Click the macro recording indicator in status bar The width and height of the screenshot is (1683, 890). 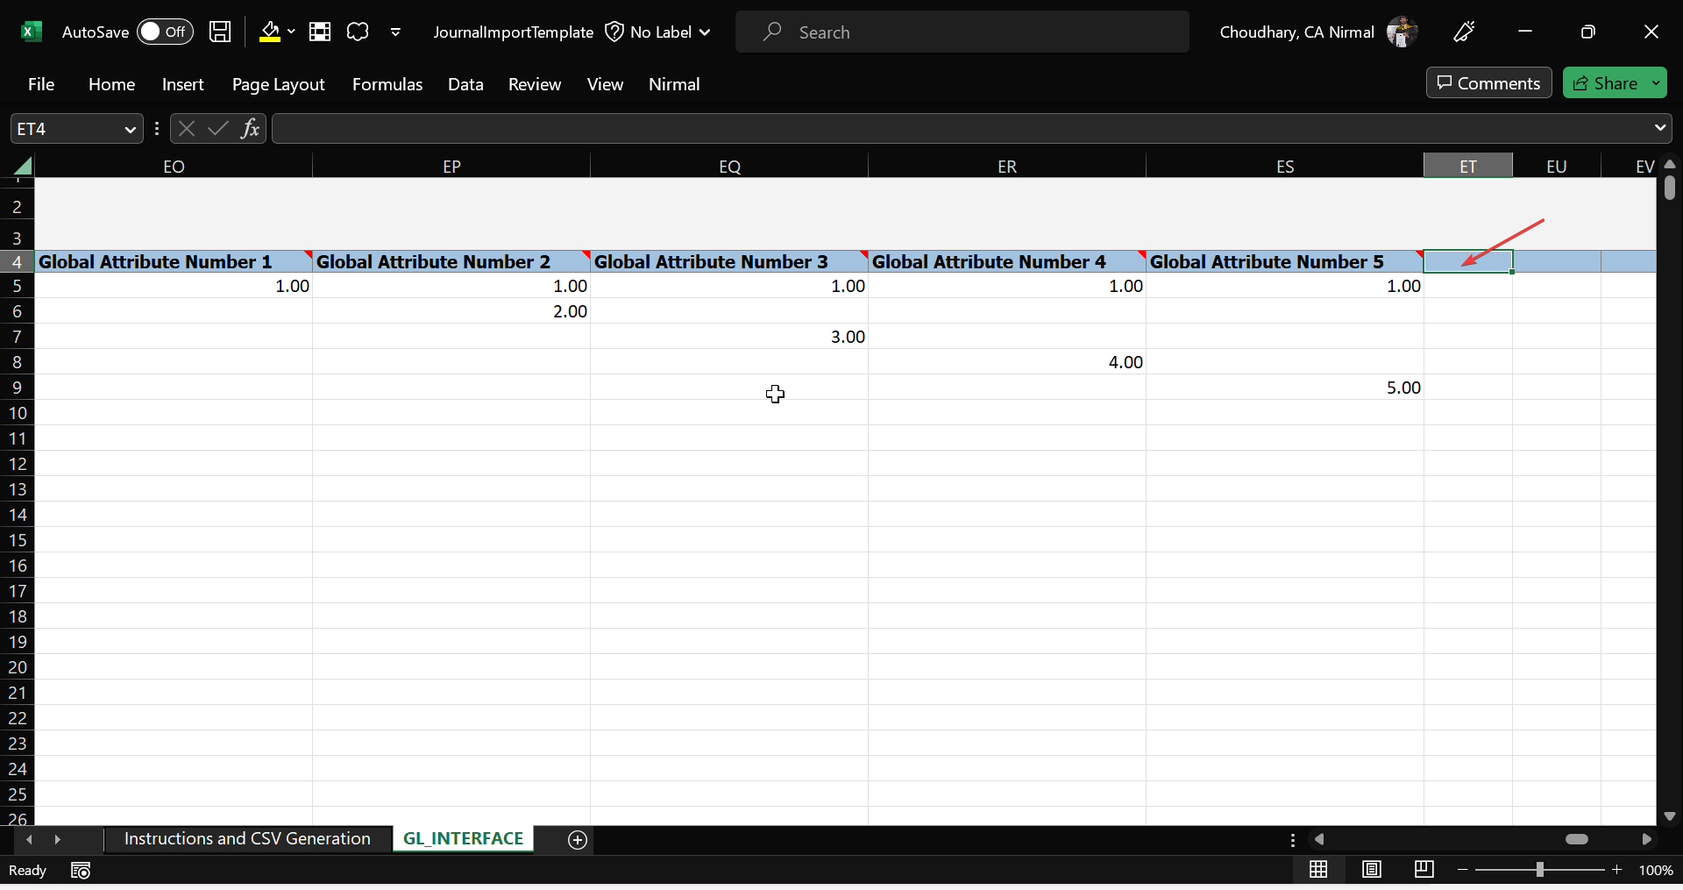[80, 870]
